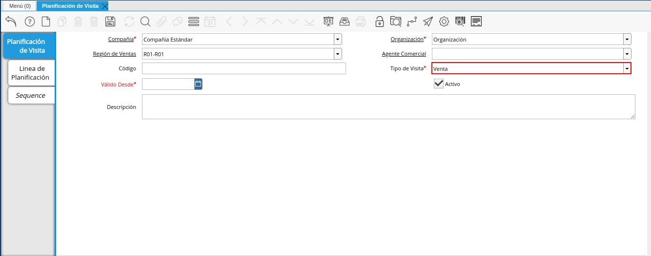Click the receipt note icon at toolbar end

(x=477, y=21)
